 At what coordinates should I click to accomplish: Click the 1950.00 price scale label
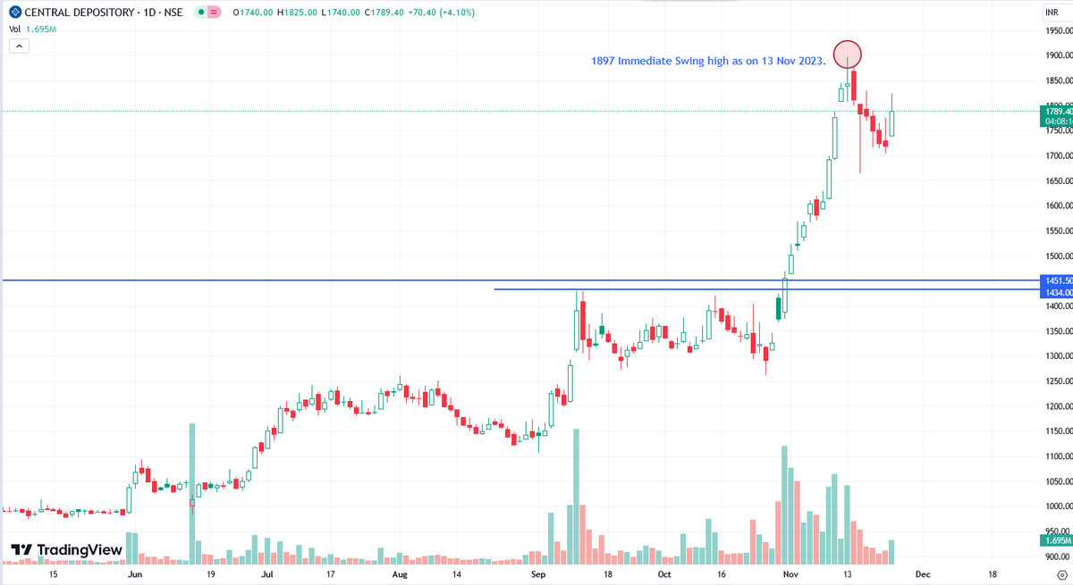tap(1058, 31)
